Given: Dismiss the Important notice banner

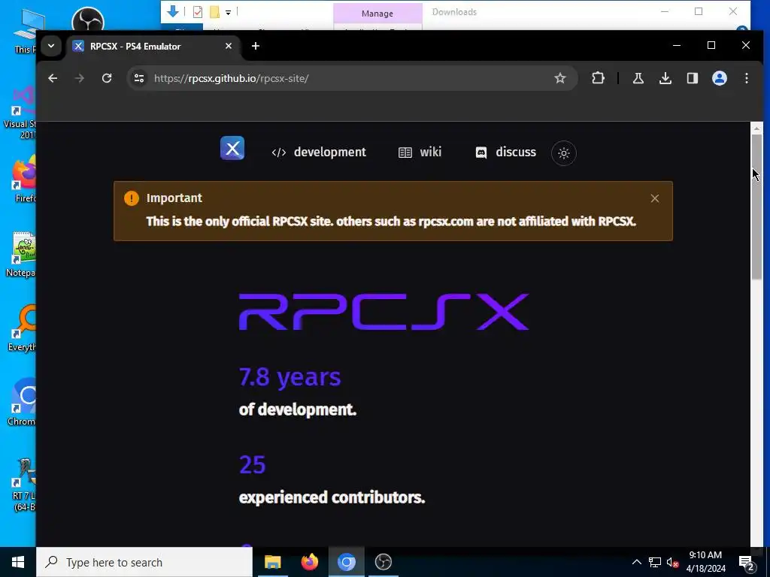Looking at the screenshot, I should coord(655,198).
